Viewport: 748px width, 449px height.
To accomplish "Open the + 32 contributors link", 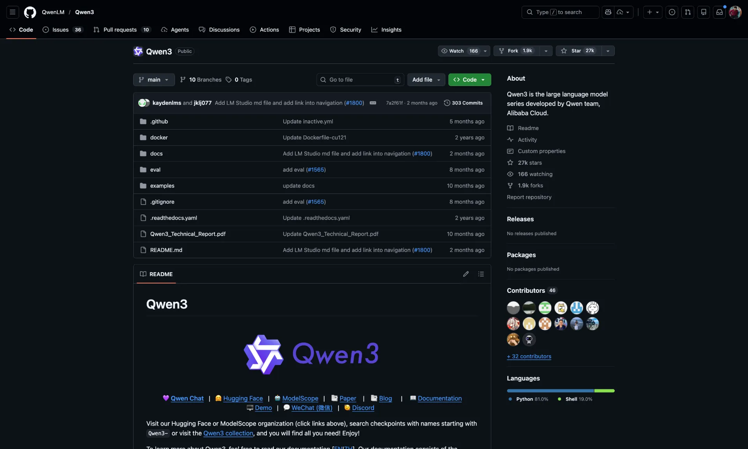I will [x=529, y=356].
